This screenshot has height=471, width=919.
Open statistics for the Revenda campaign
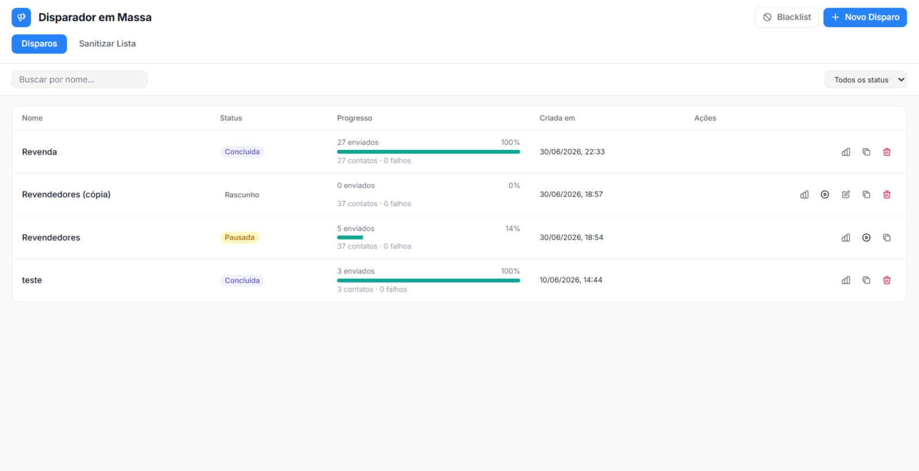tap(845, 152)
